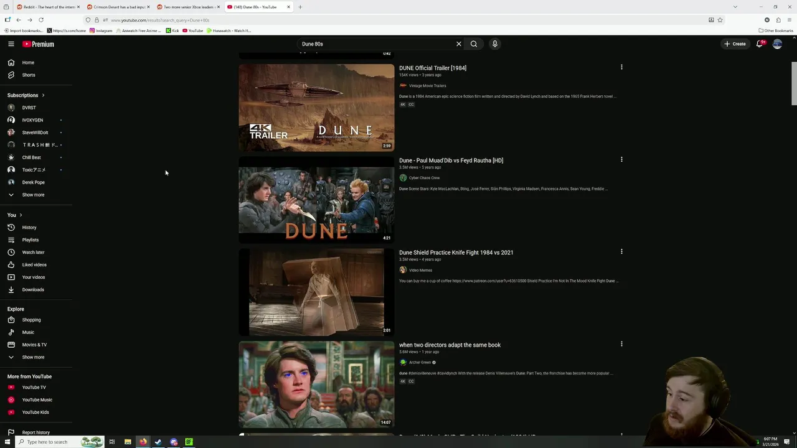Go back in browser history
The image size is (797, 448).
click(19, 20)
